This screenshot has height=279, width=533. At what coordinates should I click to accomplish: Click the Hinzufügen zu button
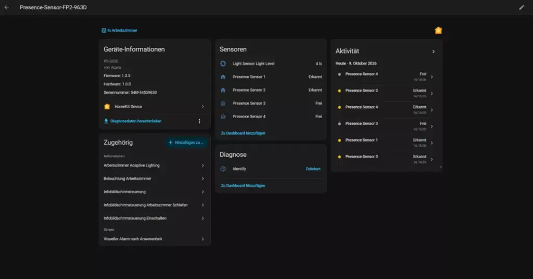pos(186,143)
